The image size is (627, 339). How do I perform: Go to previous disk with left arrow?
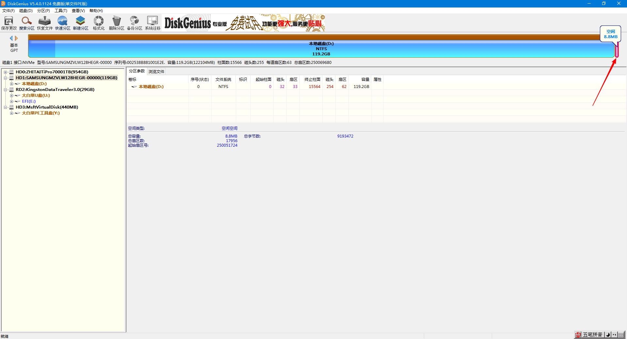pos(11,38)
